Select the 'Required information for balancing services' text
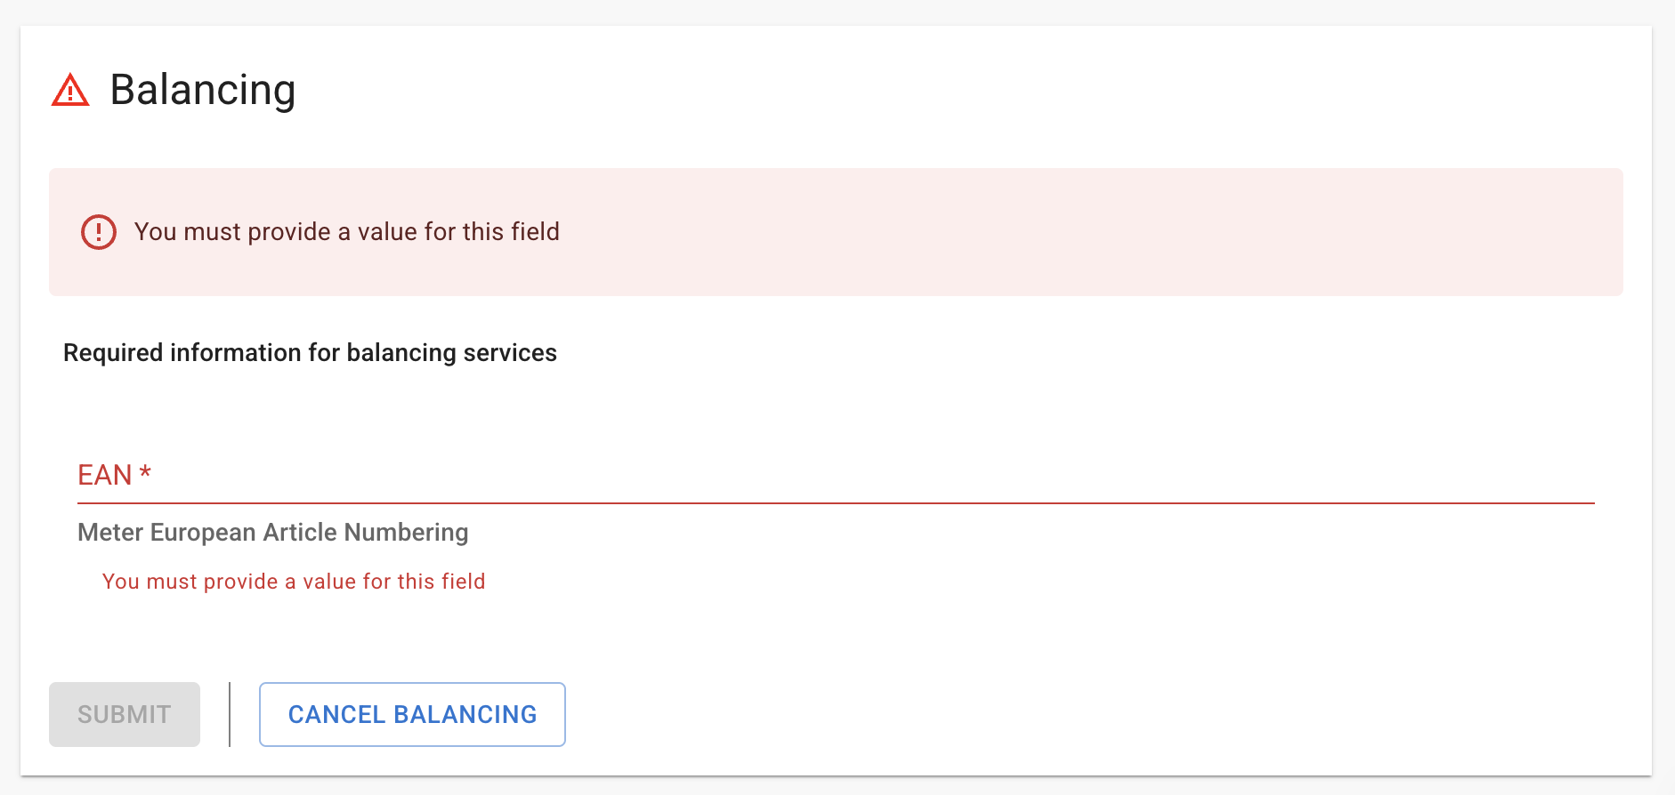This screenshot has width=1675, height=795. point(310,353)
